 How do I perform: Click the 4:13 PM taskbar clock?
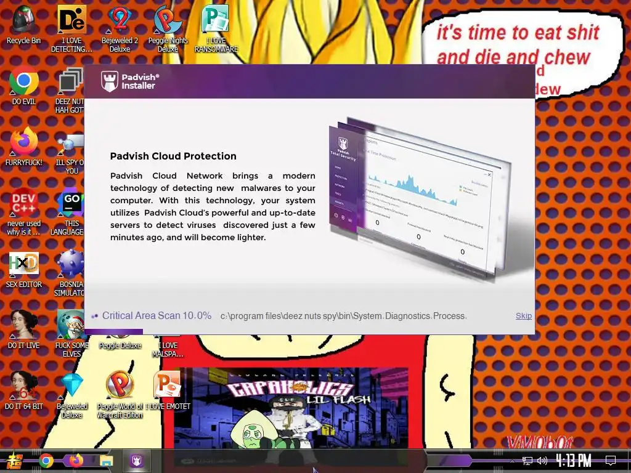coord(574,461)
